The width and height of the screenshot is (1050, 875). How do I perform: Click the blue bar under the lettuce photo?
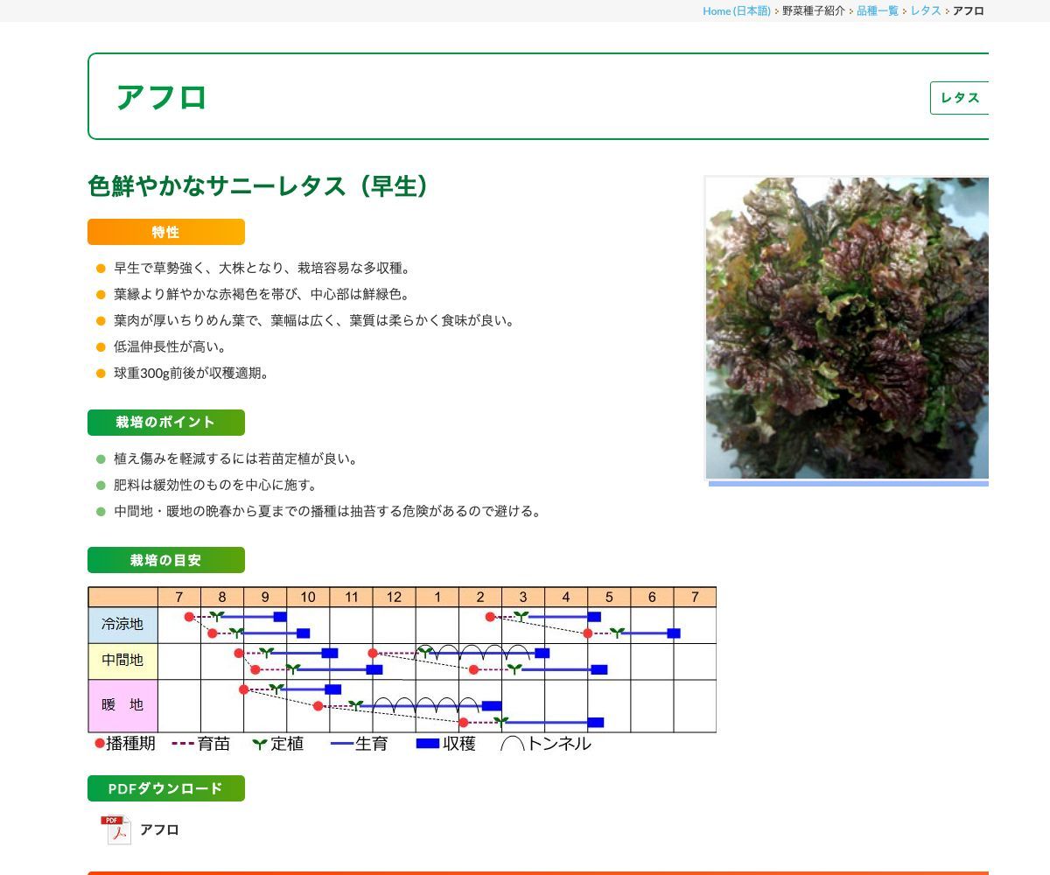849,482
